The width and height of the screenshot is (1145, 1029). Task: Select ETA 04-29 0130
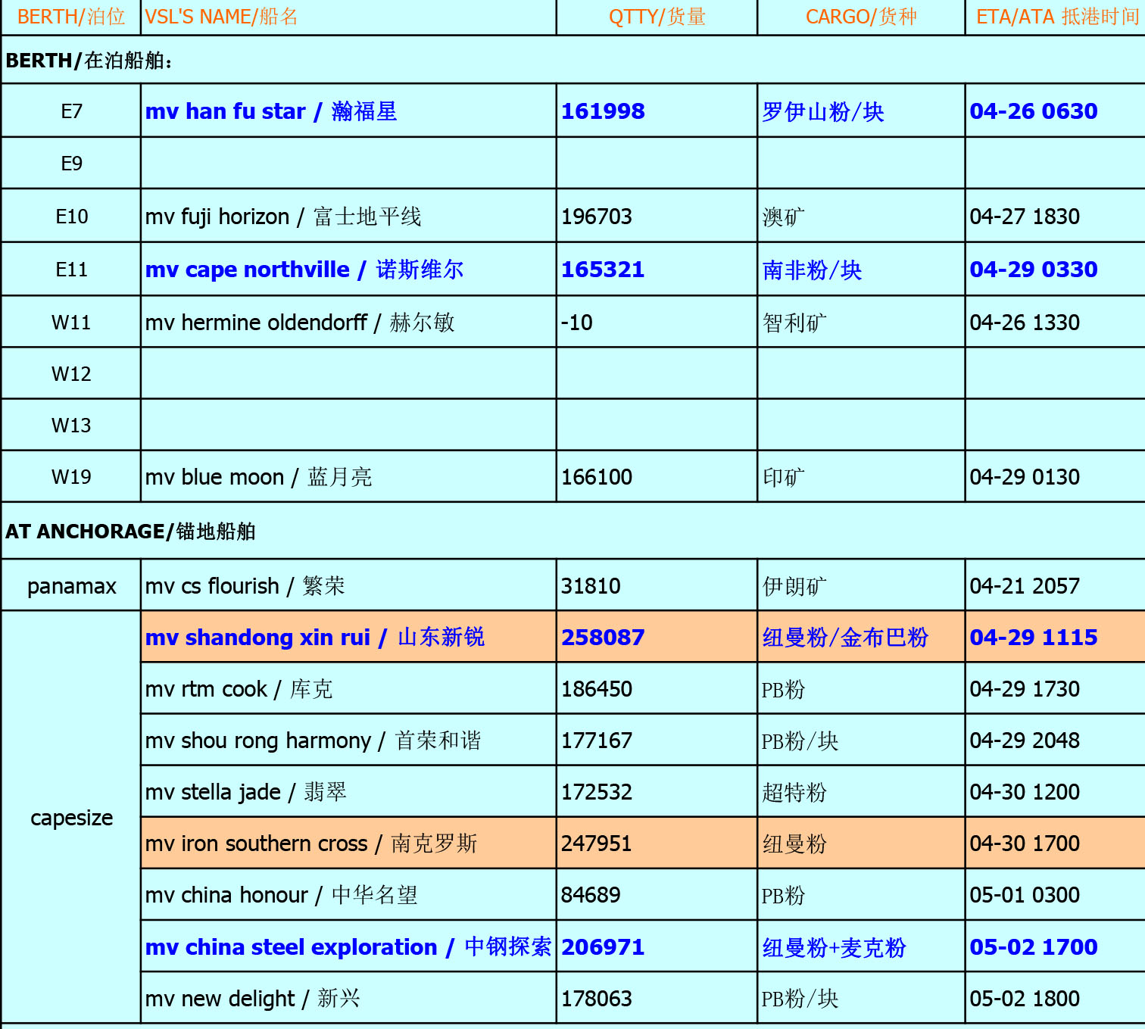[1056, 476]
